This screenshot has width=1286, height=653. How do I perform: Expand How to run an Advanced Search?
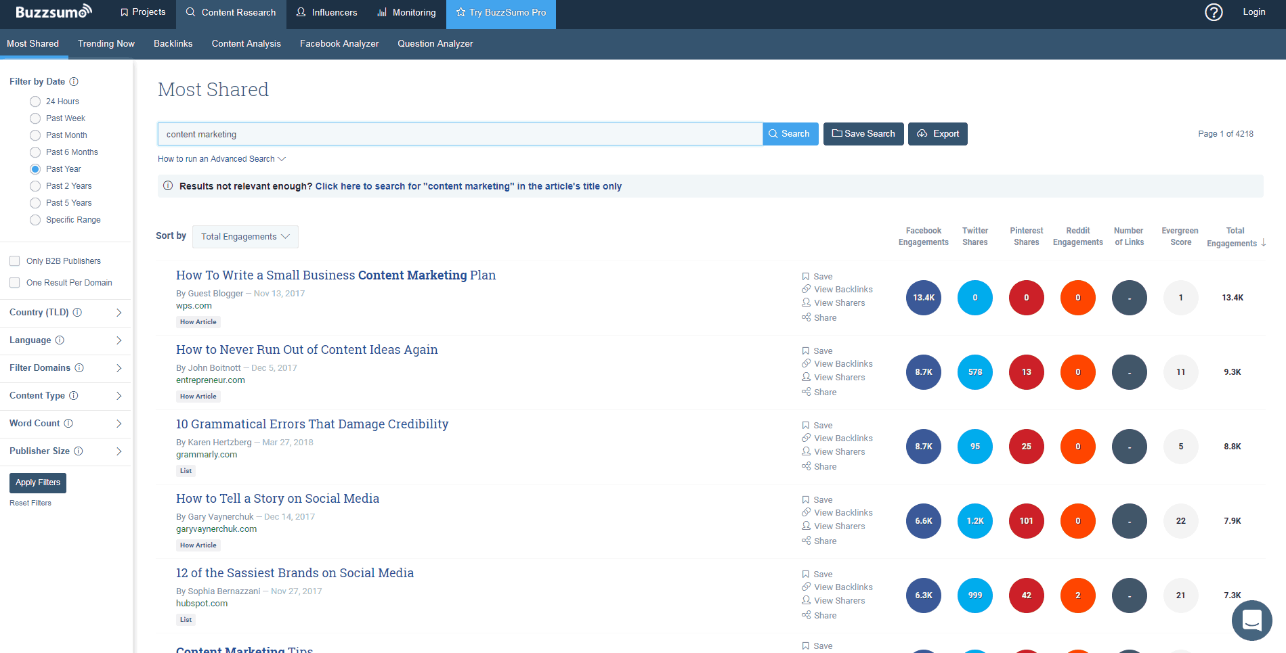[222, 159]
